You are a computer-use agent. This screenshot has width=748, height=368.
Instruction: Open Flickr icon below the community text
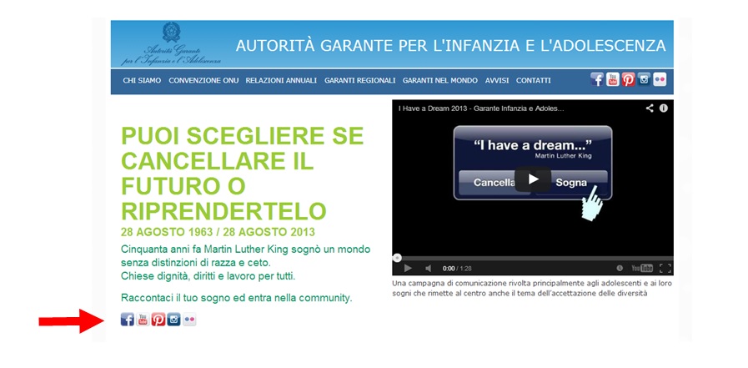click(x=190, y=319)
